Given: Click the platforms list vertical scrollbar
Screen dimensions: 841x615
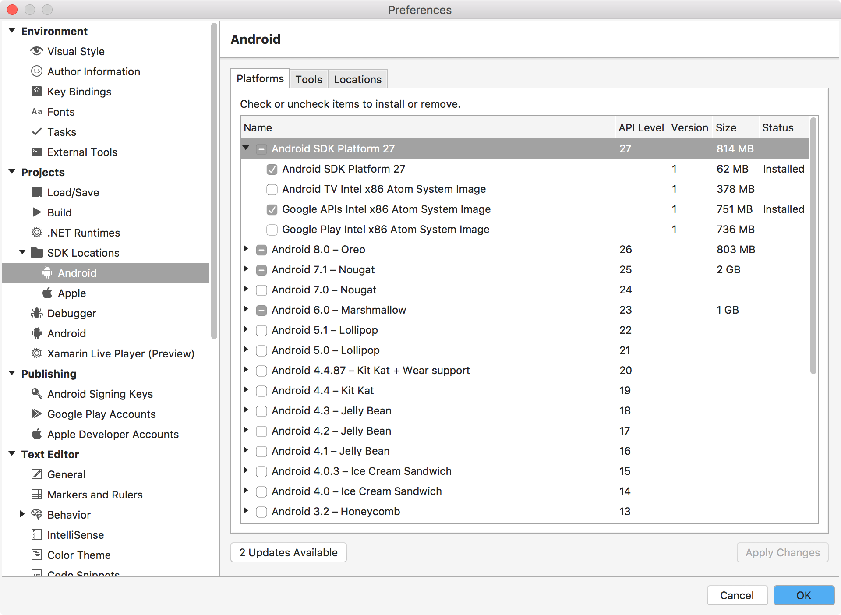Looking at the screenshot, I should [x=813, y=245].
